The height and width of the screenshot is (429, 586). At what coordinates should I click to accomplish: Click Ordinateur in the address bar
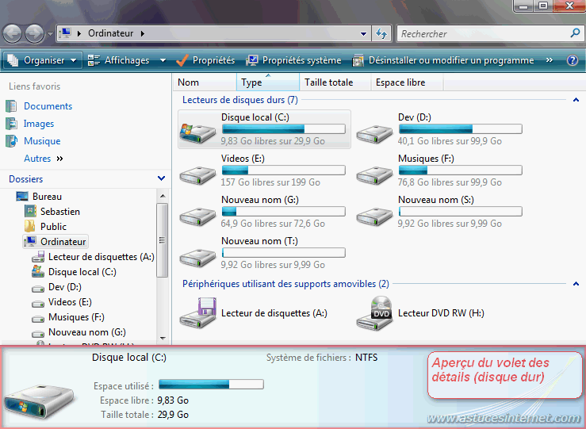(x=111, y=33)
